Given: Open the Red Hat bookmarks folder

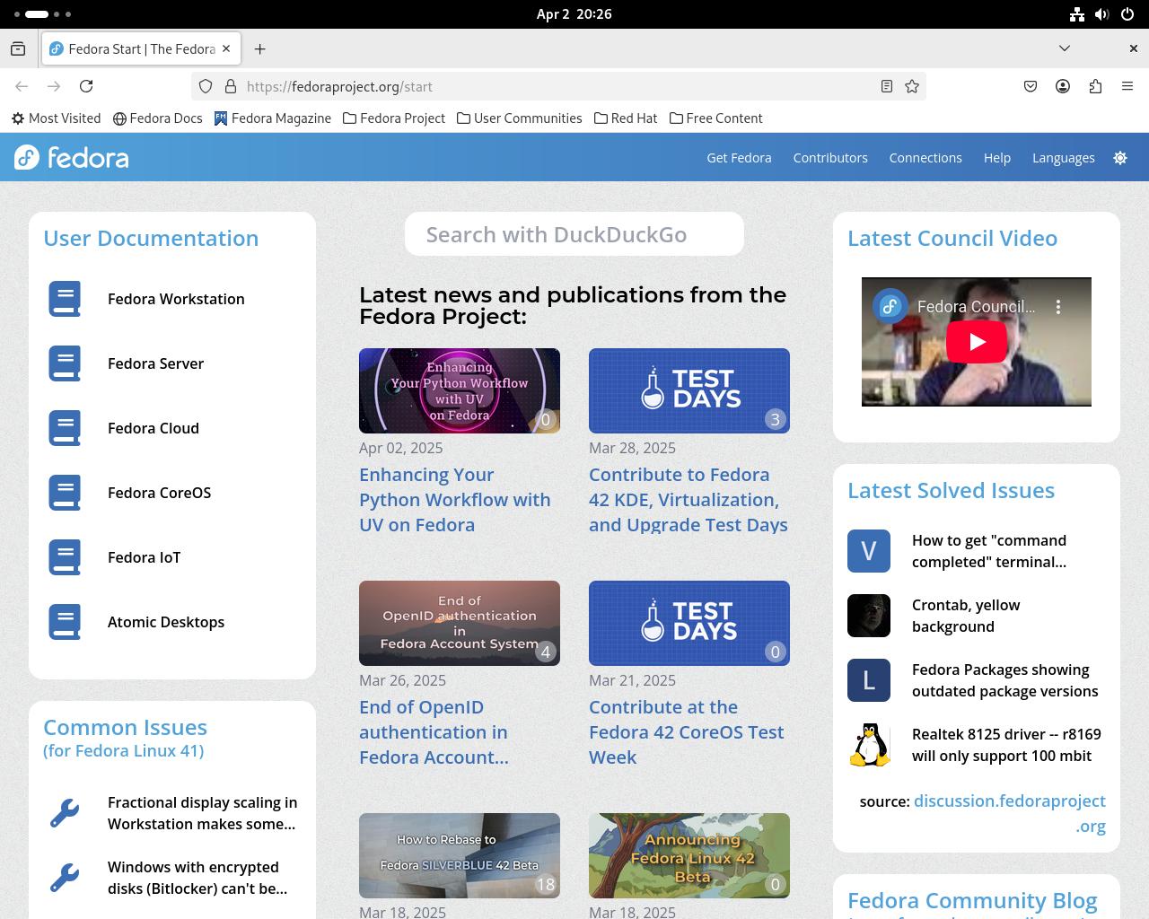Looking at the screenshot, I should coord(626,118).
